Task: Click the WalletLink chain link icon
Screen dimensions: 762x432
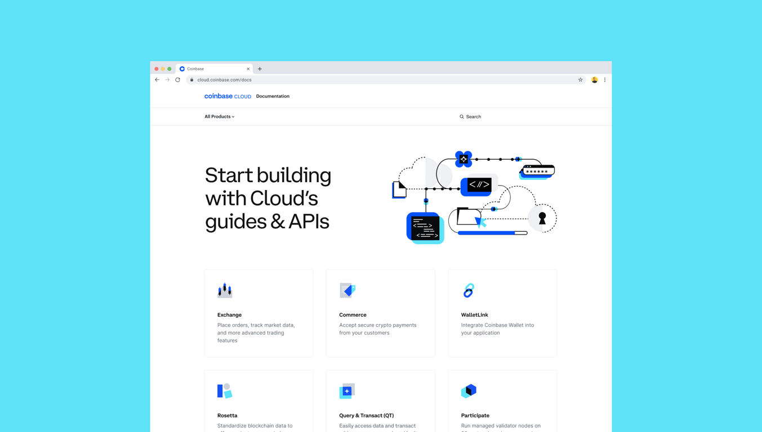Action: (469, 290)
